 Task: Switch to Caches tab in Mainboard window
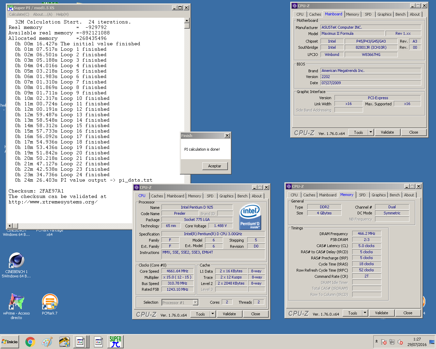315,14
